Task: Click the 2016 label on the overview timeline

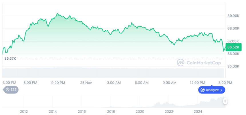Action: [82, 112]
